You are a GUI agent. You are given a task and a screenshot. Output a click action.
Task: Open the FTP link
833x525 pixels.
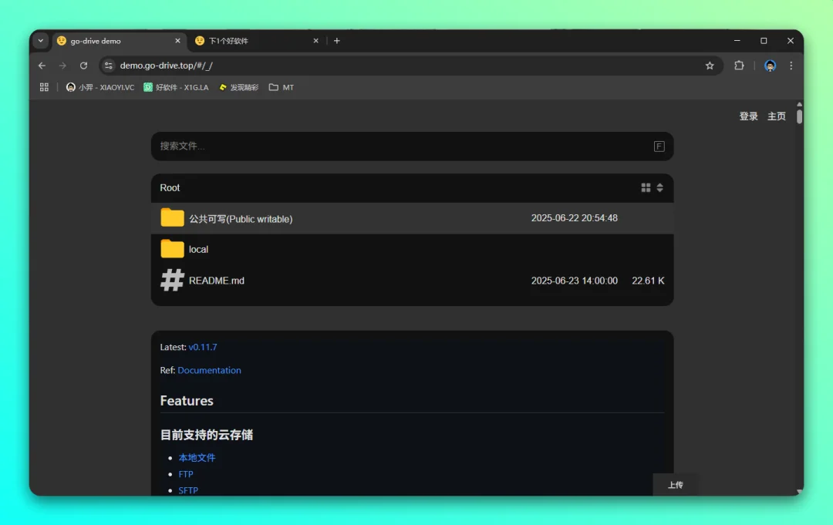[x=186, y=474]
